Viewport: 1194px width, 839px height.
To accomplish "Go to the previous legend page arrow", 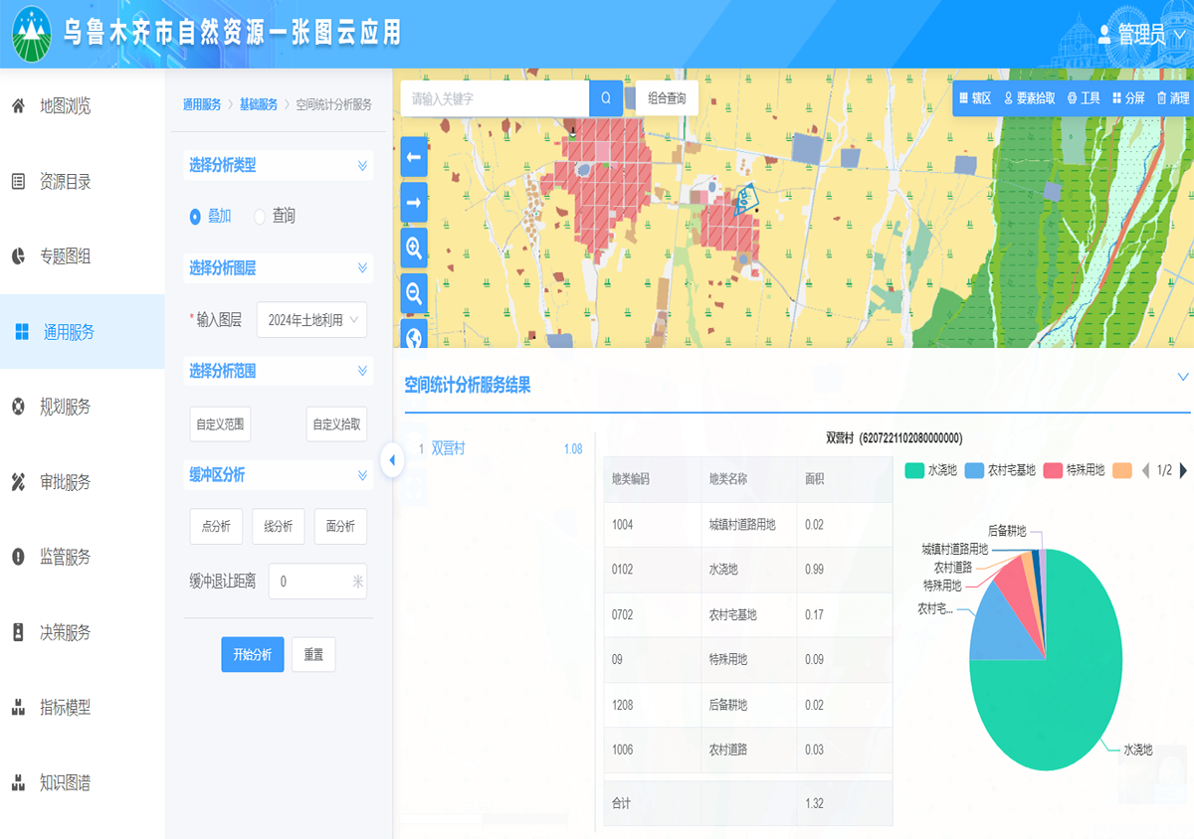I will point(1145,470).
